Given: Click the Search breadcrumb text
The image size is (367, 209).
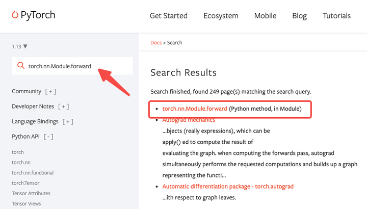Looking at the screenshot, I should click(x=174, y=43).
